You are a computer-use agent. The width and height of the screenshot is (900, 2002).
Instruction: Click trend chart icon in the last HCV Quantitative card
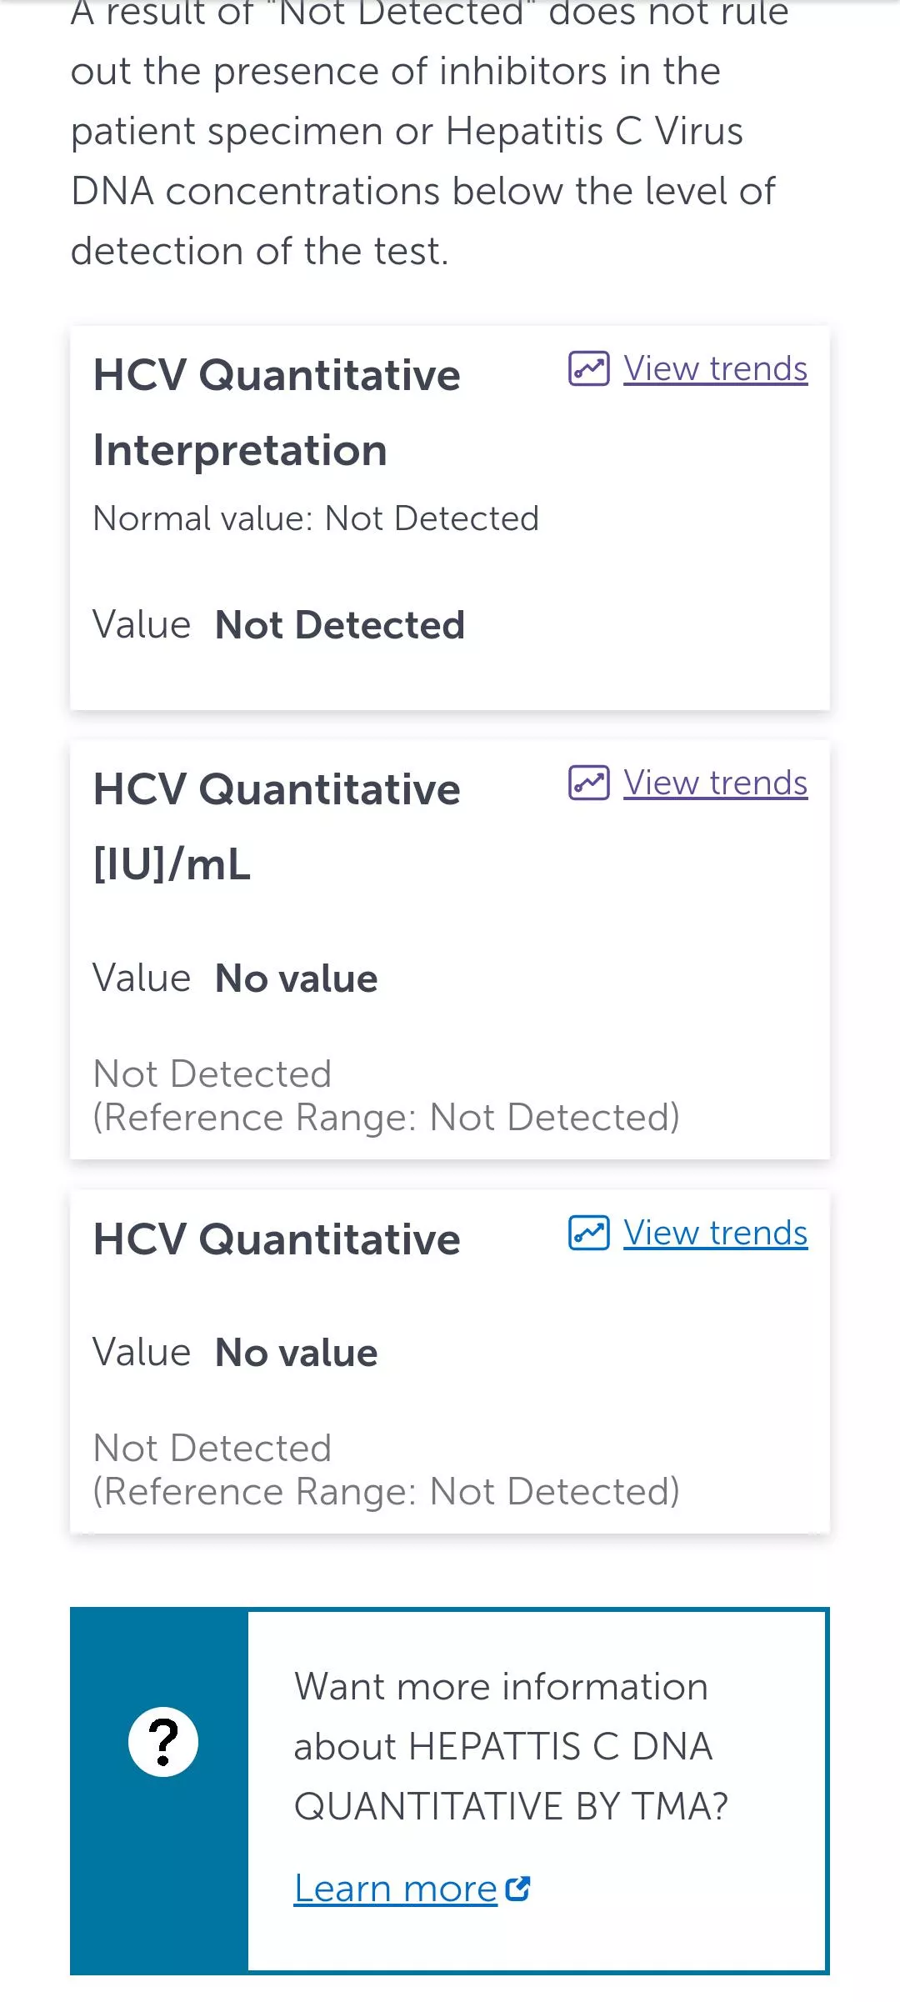pos(589,1233)
